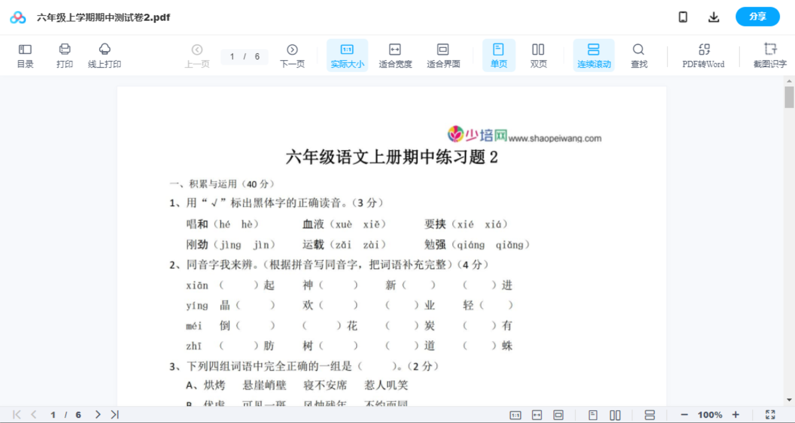
Task: Toggle 双页 two-page view mode
Action: (x=538, y=55)
